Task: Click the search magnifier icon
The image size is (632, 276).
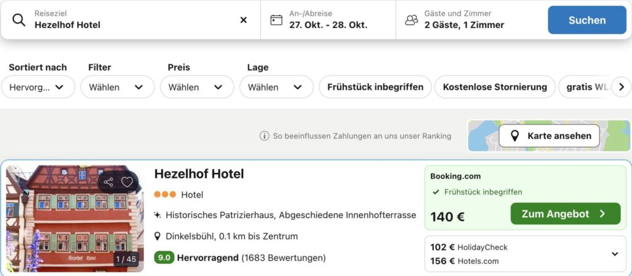Action: [19, 20]
